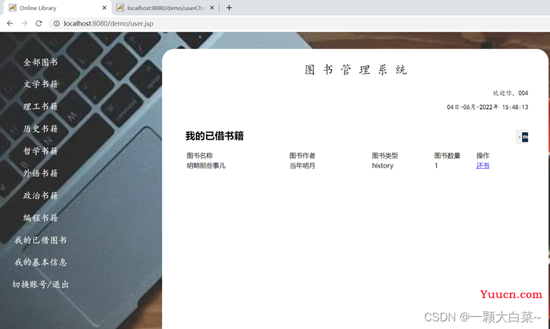Viewport: 550px width, 329px height.
Task: Click the 图书类型 column header
Action: coord(385,156)
